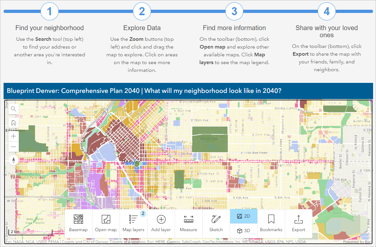Zoom in using the plus button
This screenshot has width=376, height=247.
tap(13, 136)
